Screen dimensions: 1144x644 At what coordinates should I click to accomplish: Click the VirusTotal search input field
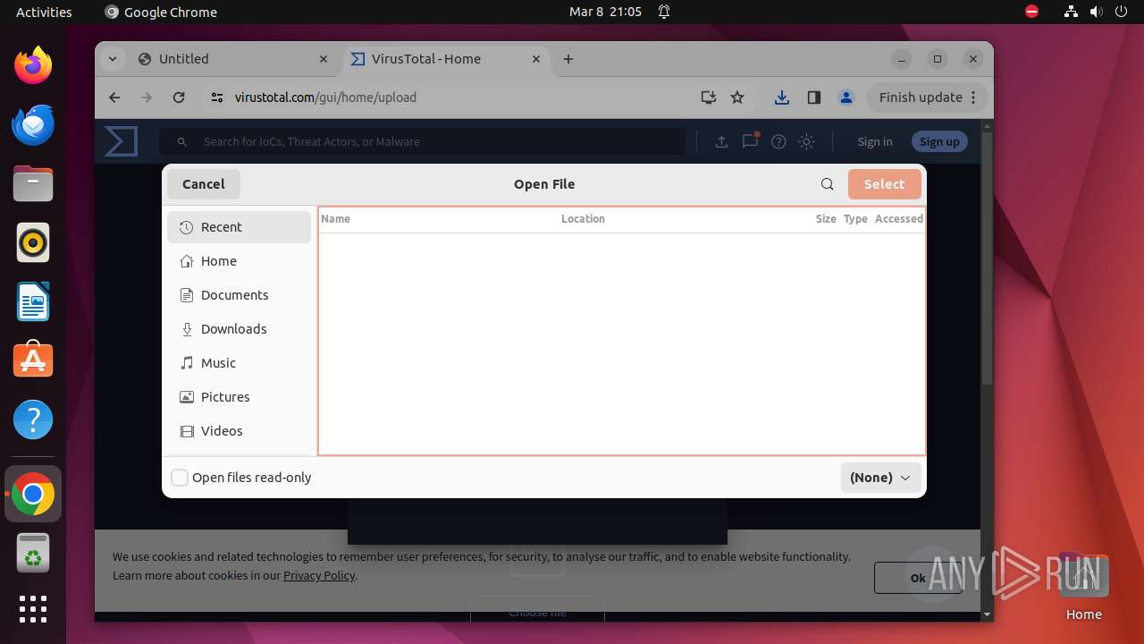(x=422, y=141)
